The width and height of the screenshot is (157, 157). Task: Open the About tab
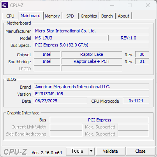point(123,16)
